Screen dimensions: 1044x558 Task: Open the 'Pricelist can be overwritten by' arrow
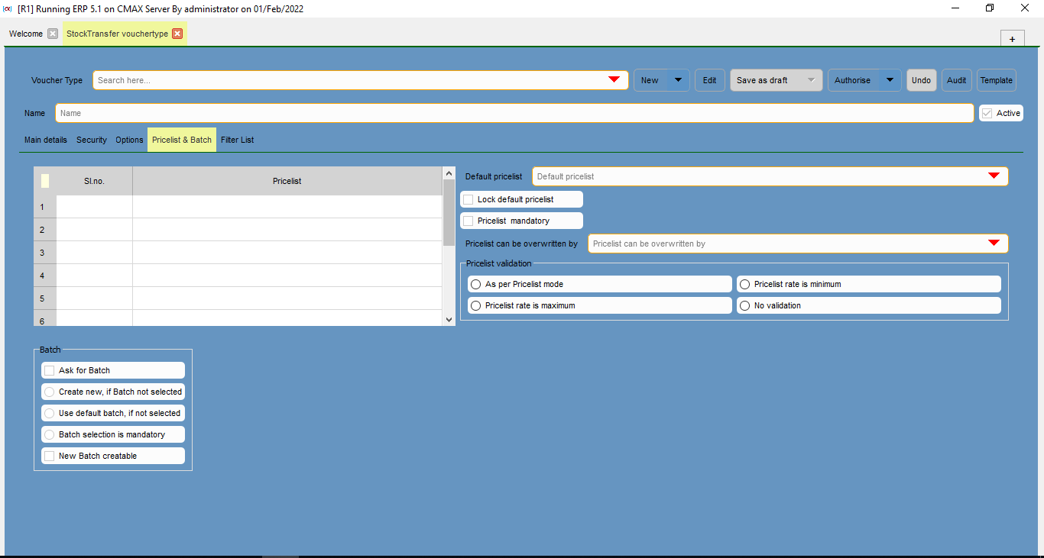[x=994, y=244]
